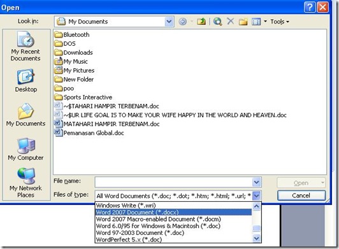Select the Sports Interactive folder
Viewport: 339px width, 249px height.
pos(83,97)
